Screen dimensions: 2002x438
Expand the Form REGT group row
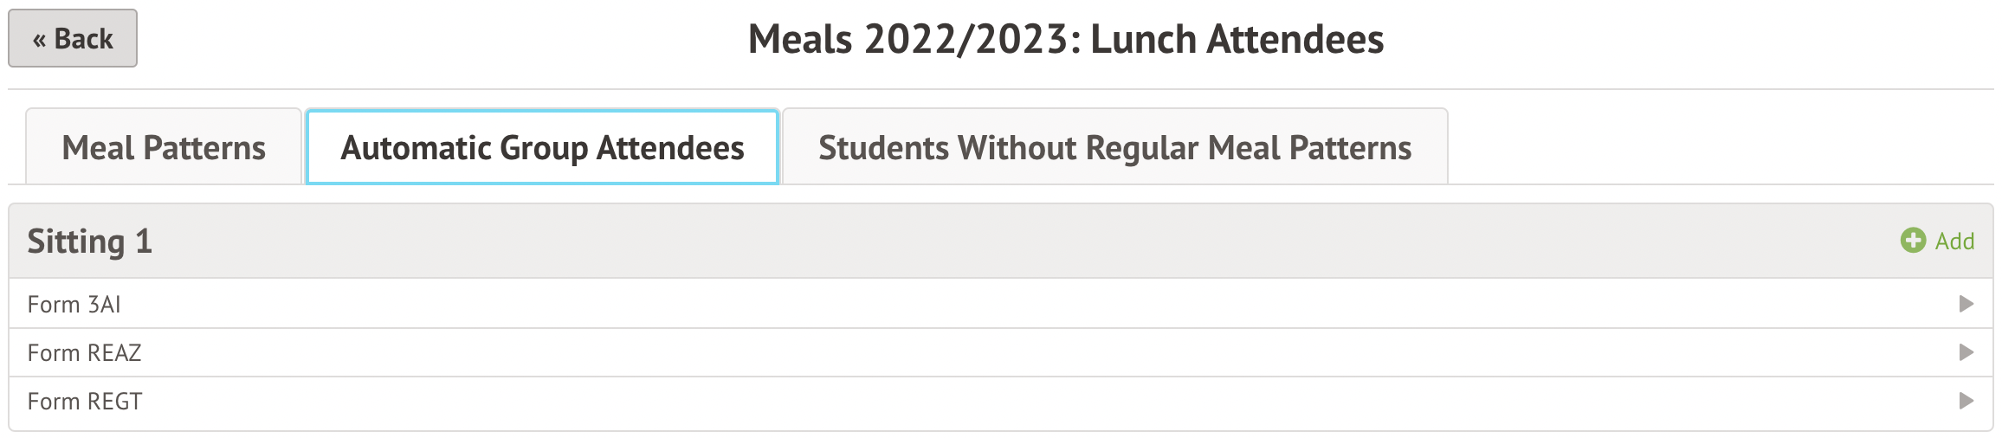996,401
